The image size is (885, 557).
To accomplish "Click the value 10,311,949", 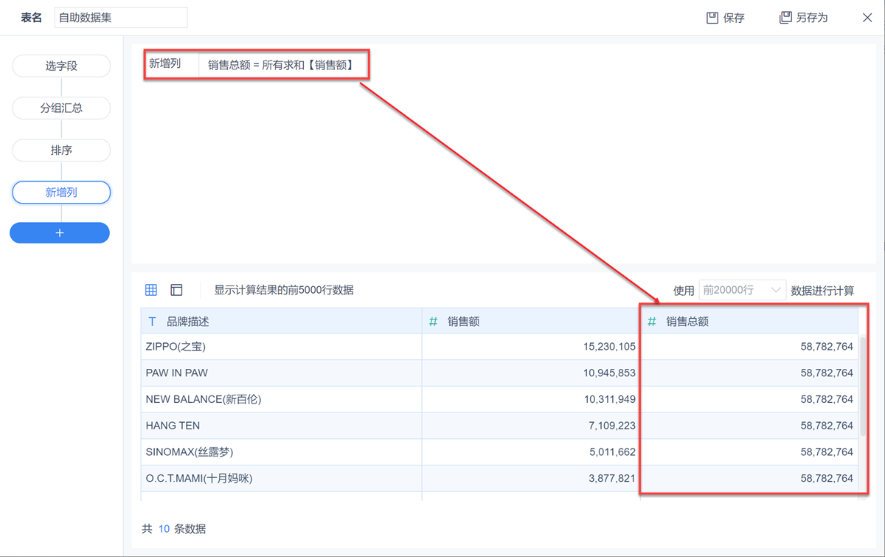I will 609,399.
